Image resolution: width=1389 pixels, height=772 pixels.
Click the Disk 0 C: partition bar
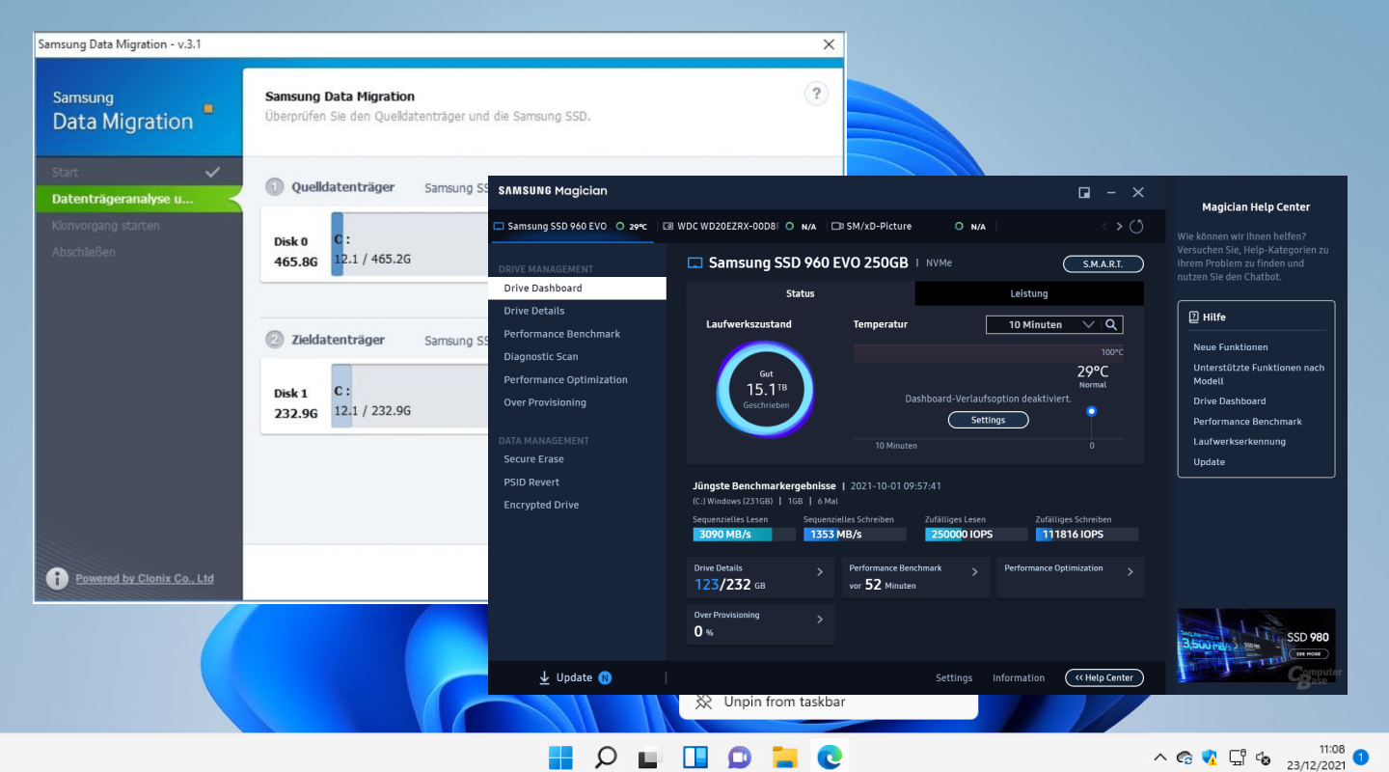pyautogui.click(x=409, y=245)
